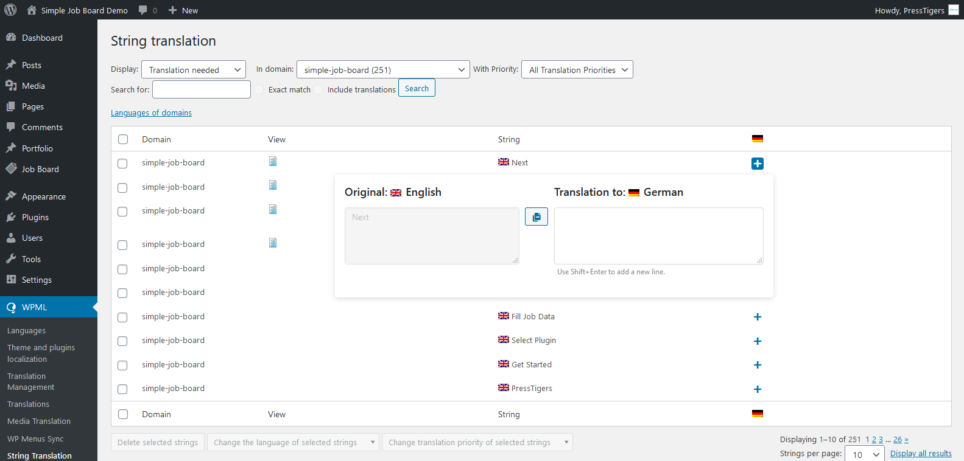The image size is (964, 461).
Task: Add translation for PressTigers string
Action: (758, 389)
